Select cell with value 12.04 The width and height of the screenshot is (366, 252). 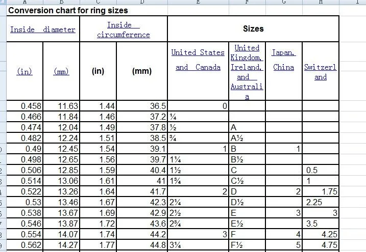click(x=61, y=127)
